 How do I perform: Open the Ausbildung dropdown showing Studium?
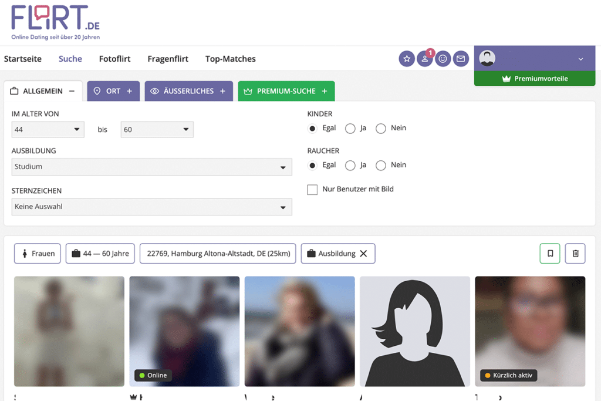coord(151,167)
